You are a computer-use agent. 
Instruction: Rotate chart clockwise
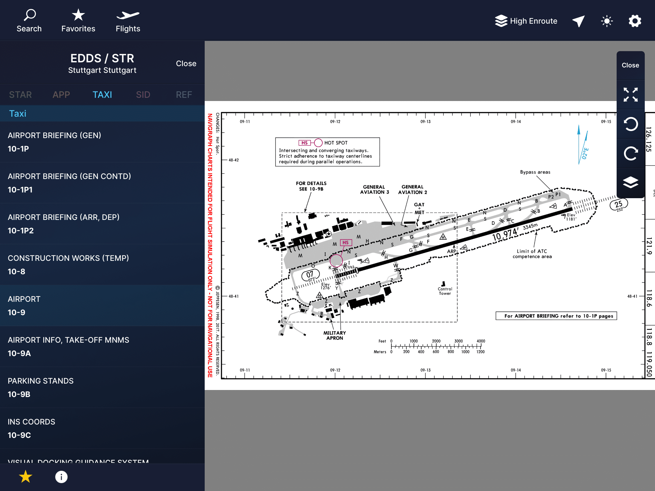(x=630, y=153)
